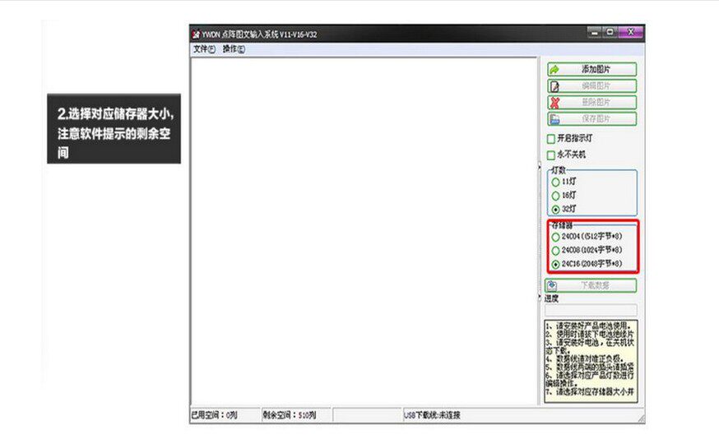Click the 添加图片 (add picture) button
This screenshot has height=439, width=719.
point(591,70)
